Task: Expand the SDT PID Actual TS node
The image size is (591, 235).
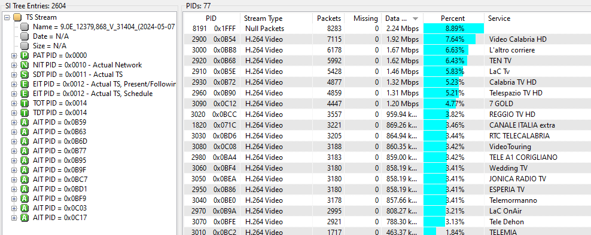Action: 14,75
